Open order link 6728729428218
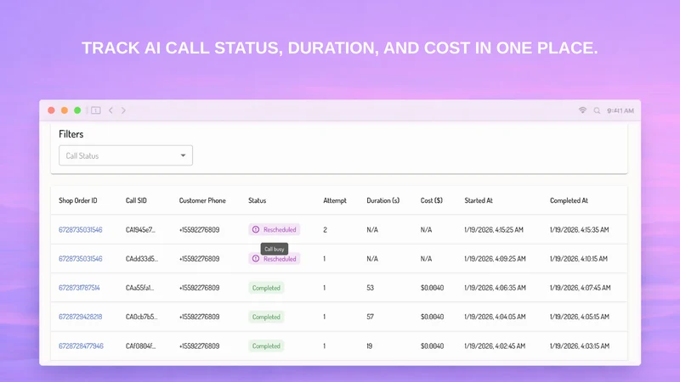Image resolution: width=680 pixels, height=382 pixels. tap(81, 317)
